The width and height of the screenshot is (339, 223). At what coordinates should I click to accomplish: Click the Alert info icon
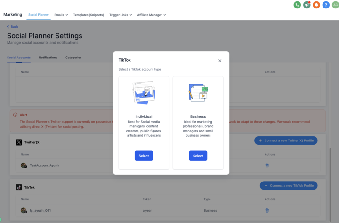pyautogui.click(x=15, y=115)
